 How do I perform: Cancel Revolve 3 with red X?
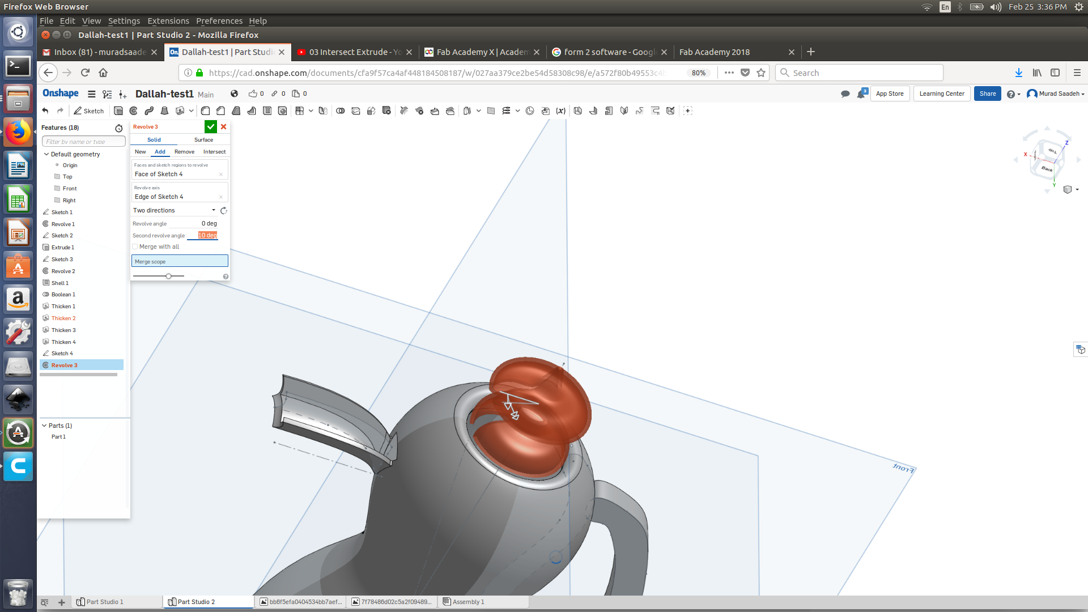[x=224, y=127]
